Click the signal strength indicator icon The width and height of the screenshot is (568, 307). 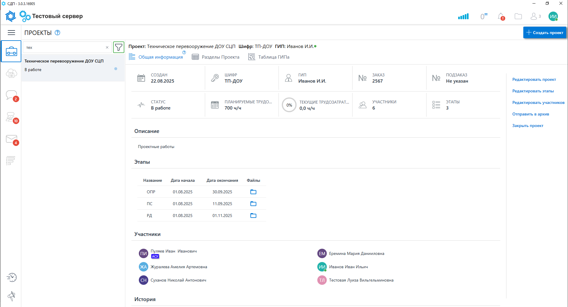pyautogui.click(x=463, y=17)
